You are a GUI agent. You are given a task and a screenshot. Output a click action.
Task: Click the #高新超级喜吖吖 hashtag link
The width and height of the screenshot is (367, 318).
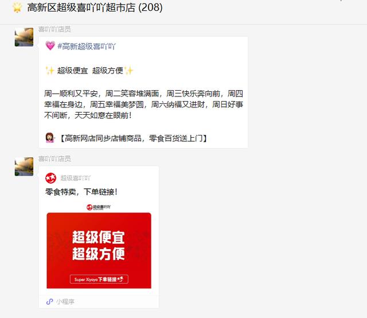pyautogui.click(x=87, y=46)
